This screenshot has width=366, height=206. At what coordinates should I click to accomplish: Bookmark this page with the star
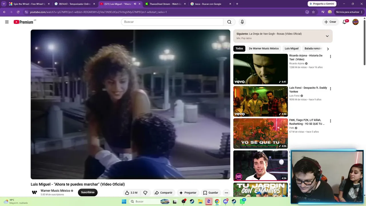pyautogui.click(x=313, y=12)
